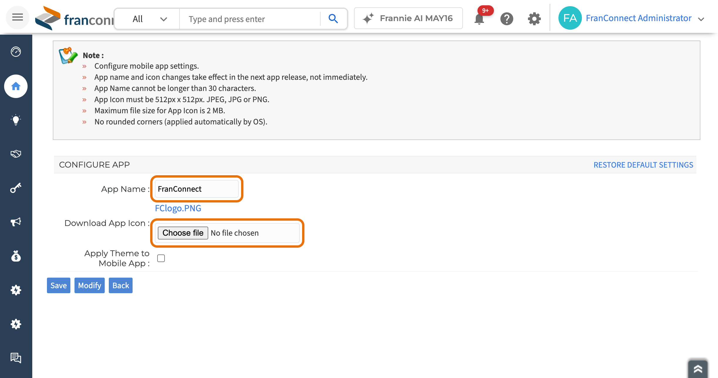Click the CONFIGURE APP section heading
Viewport: 718px width, 378px height.
pyautogui.click(x=94, y=165)
